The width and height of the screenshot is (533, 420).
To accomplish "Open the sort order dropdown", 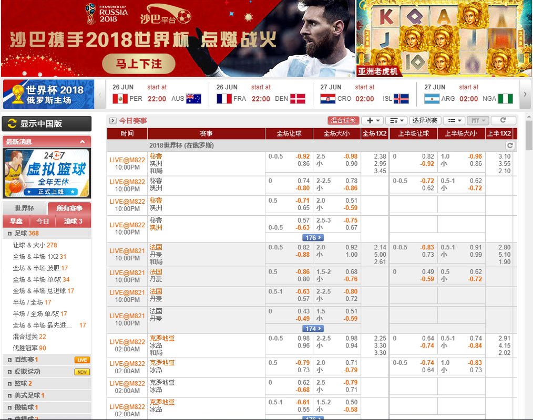I will [x=397, y=121].
